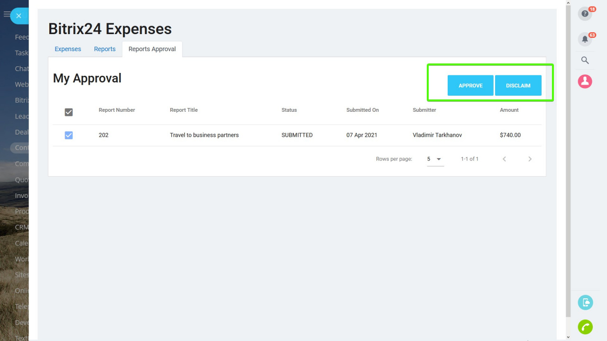
Task: Go to next page arrow
Action: coord(530,159)
